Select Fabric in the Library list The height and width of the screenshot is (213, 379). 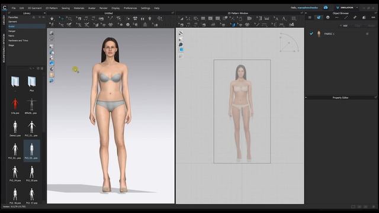point(11,35)
